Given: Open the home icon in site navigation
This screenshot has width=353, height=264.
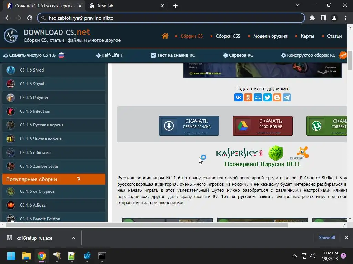Looking at the screenshot, I should click(165, 36).
